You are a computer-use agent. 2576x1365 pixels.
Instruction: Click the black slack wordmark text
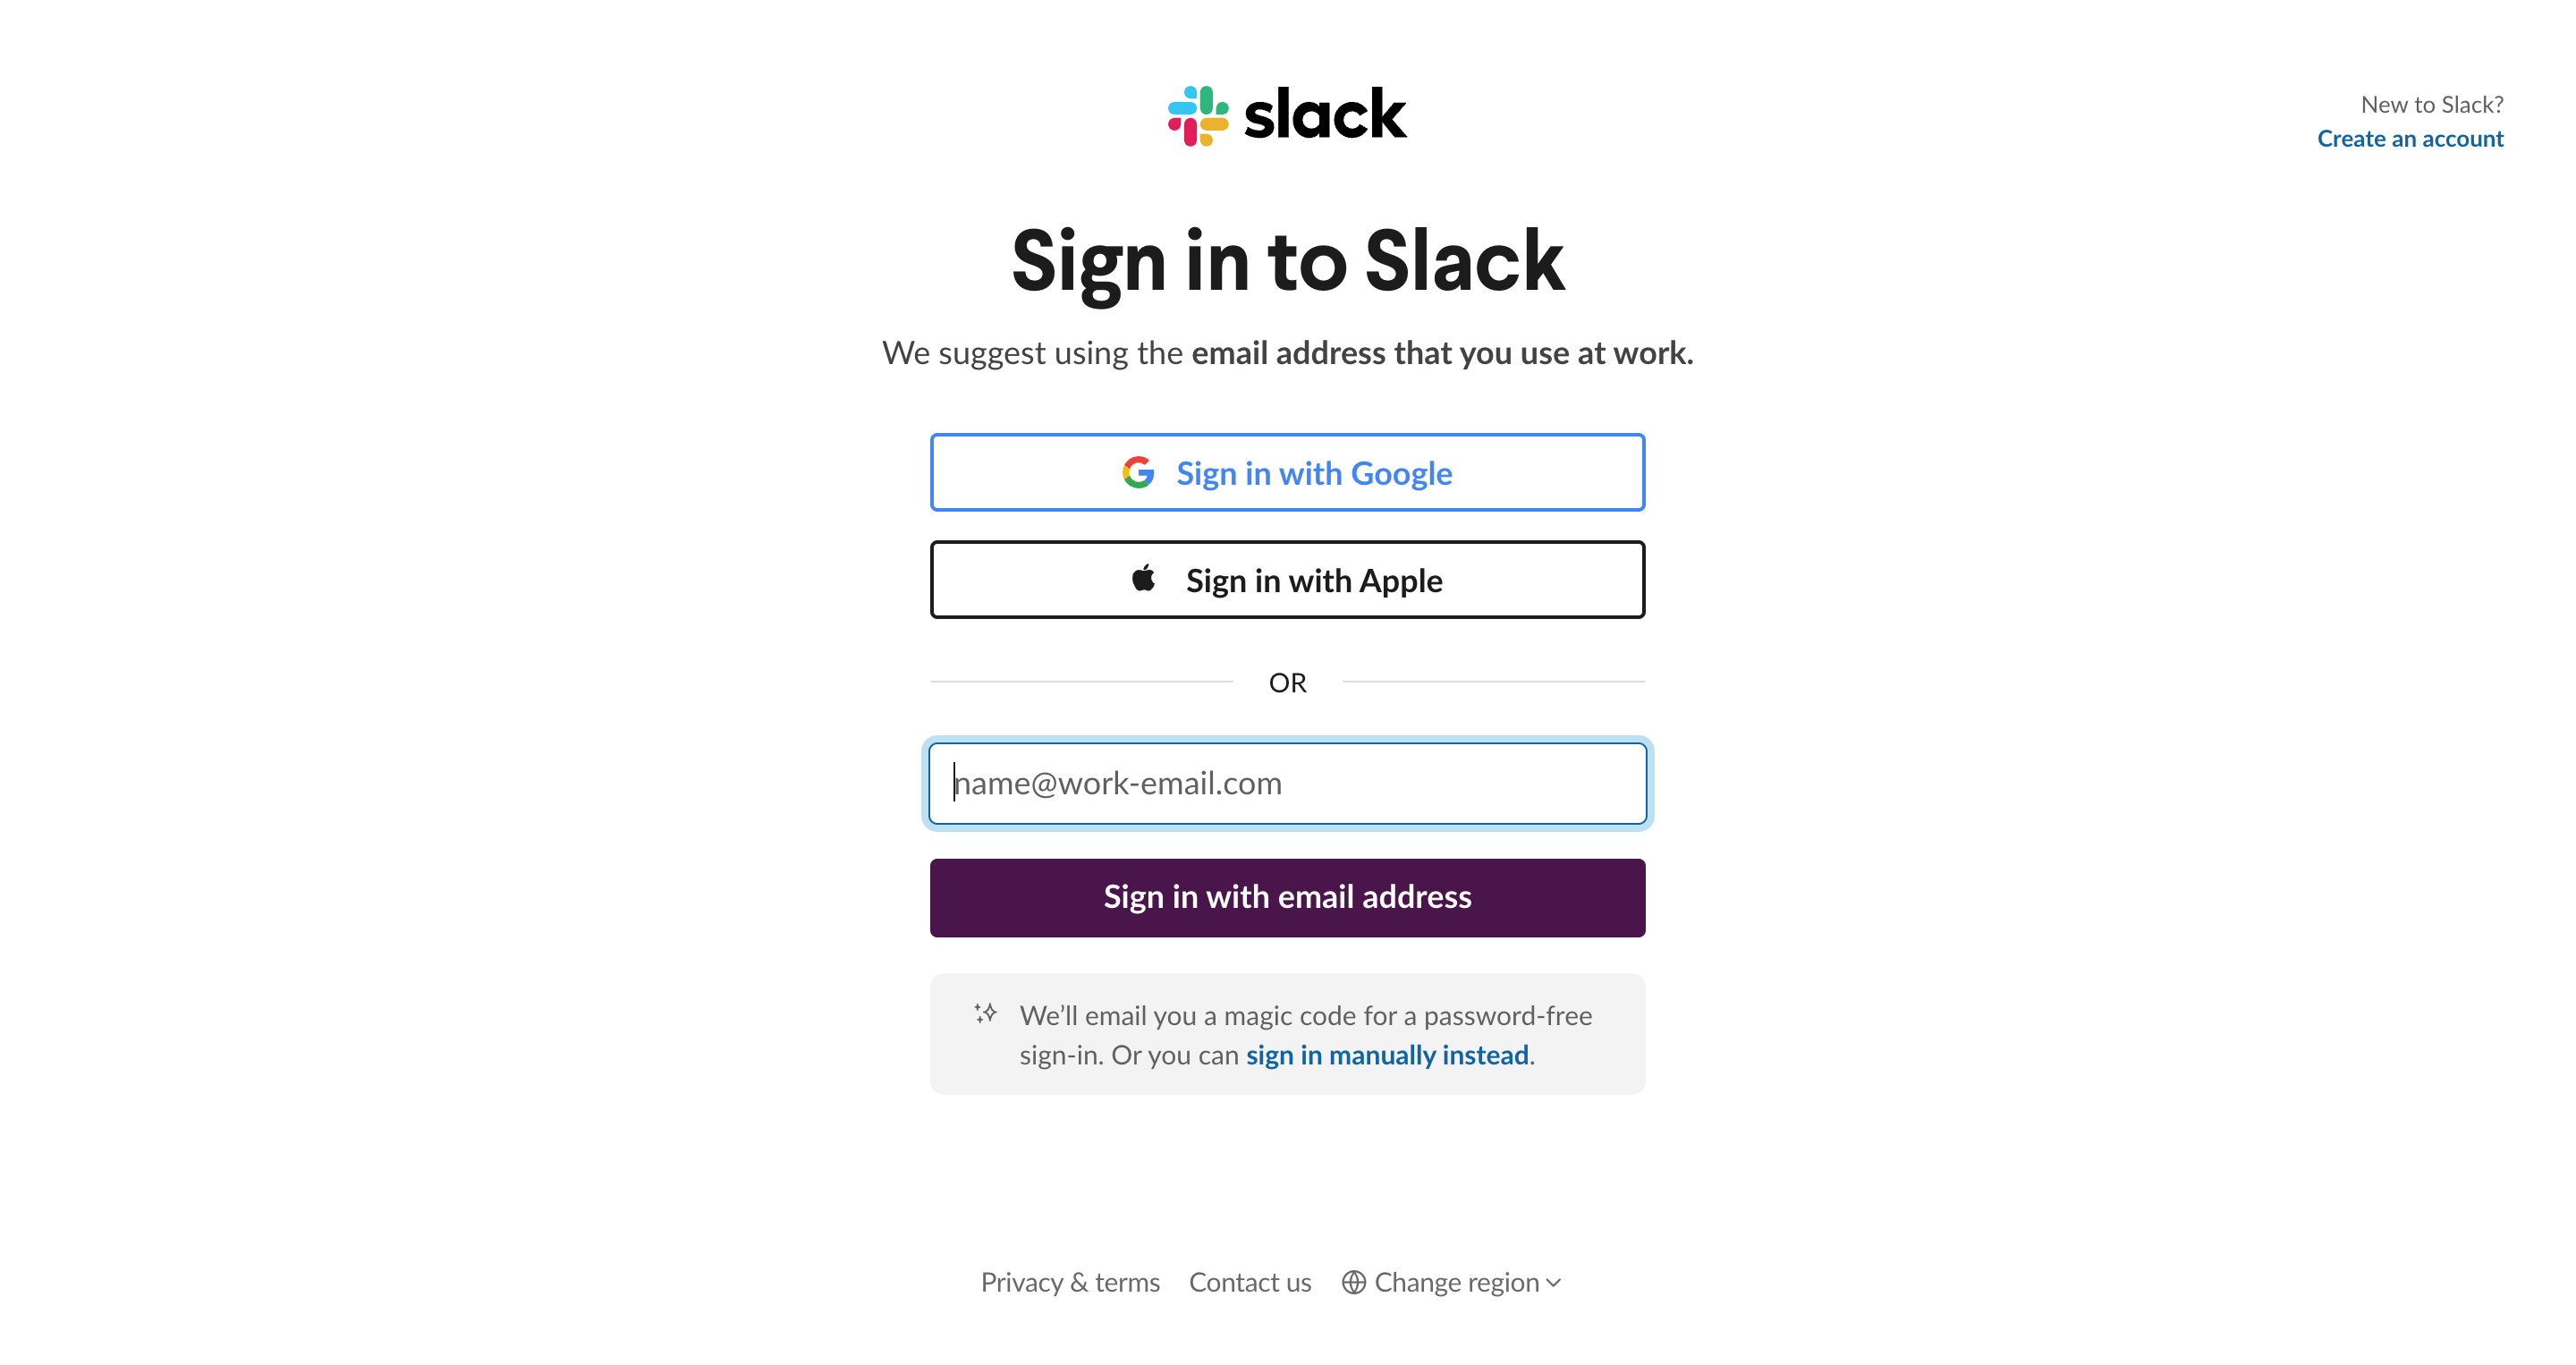(x=1325, y=114)
